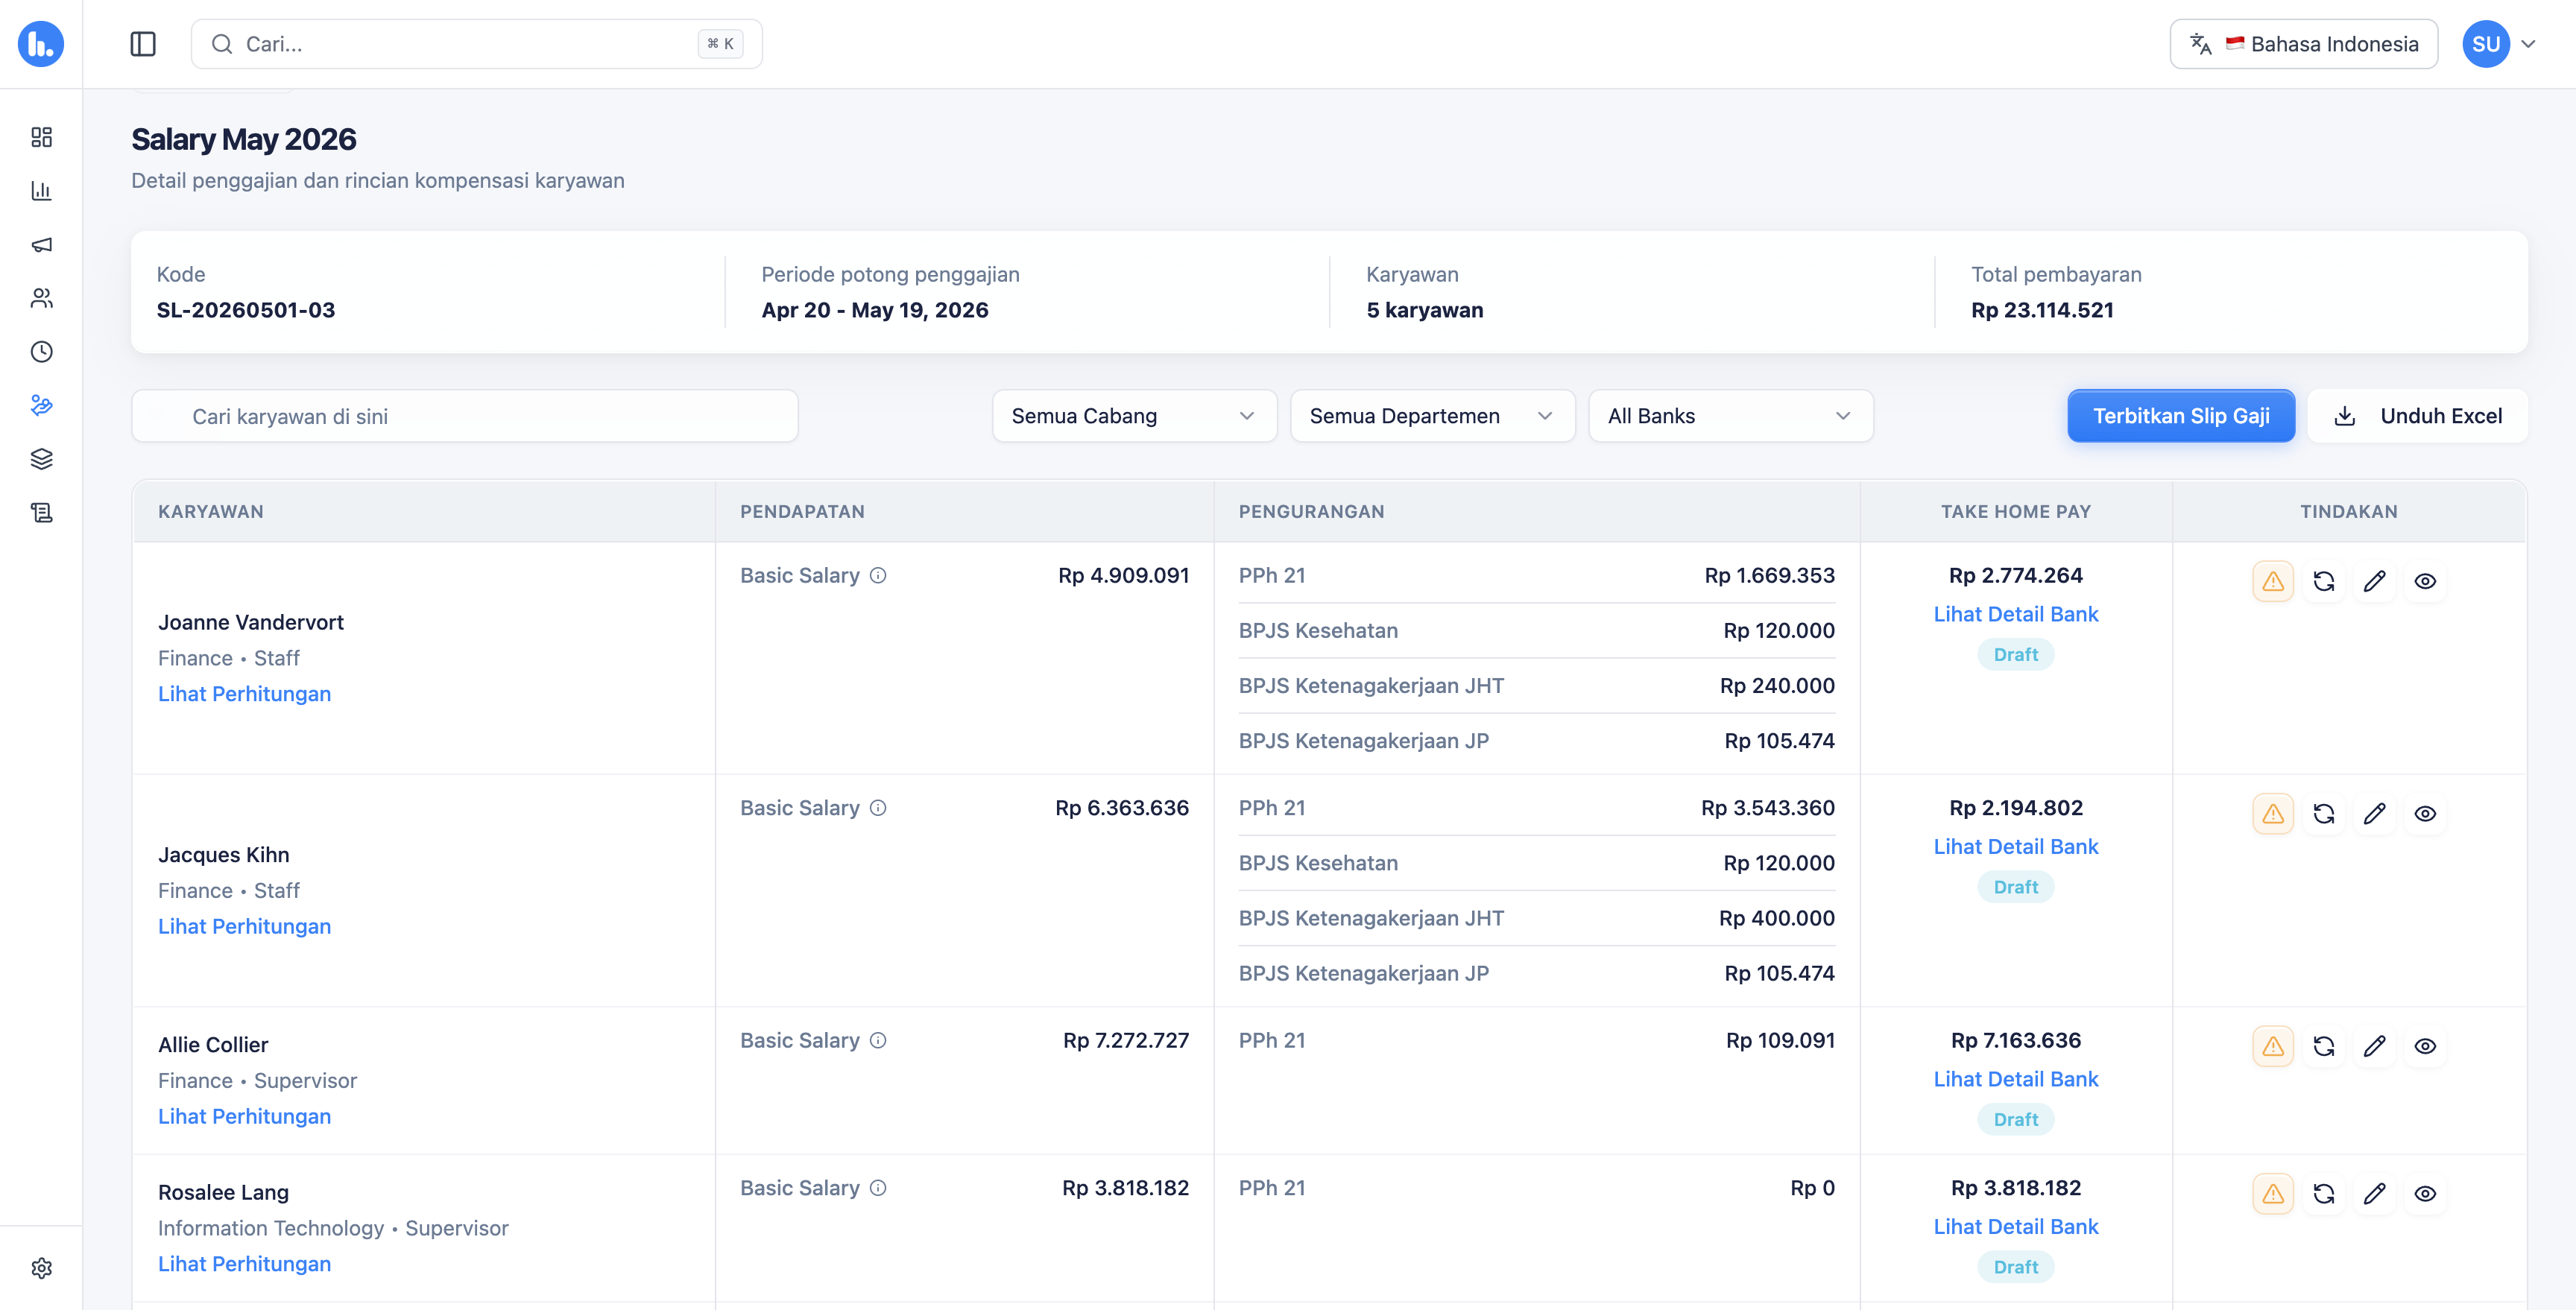Click the SU user avatar
This screenshot has height=1310, width=2576.
(2486, 44)
